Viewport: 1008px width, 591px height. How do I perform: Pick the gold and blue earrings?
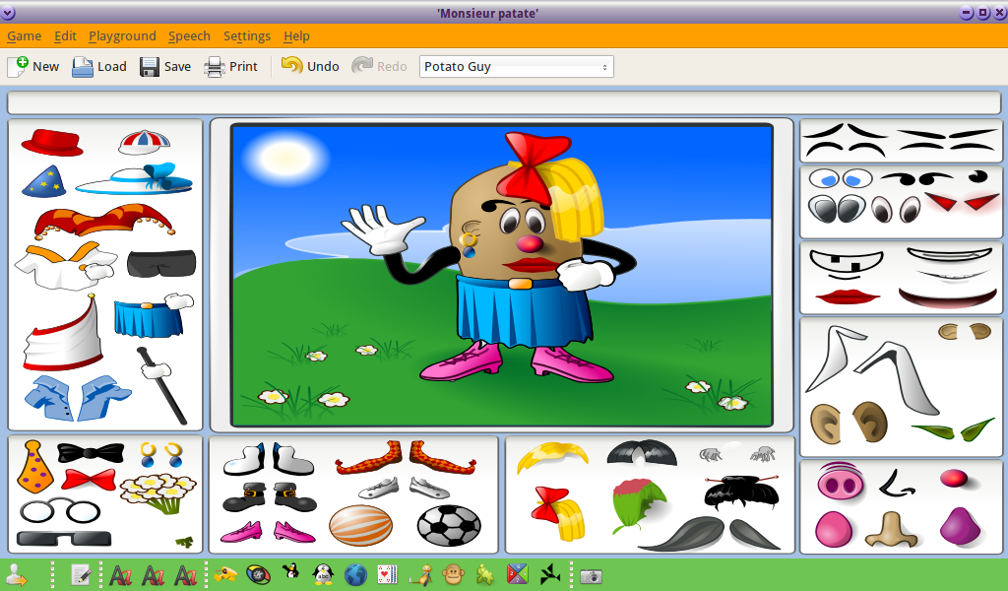click(x=160, y=454)
